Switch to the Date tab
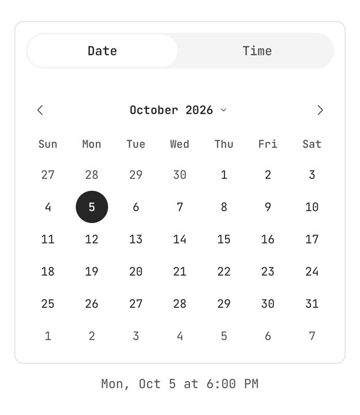The image size is (360, 415). point(102,51)
